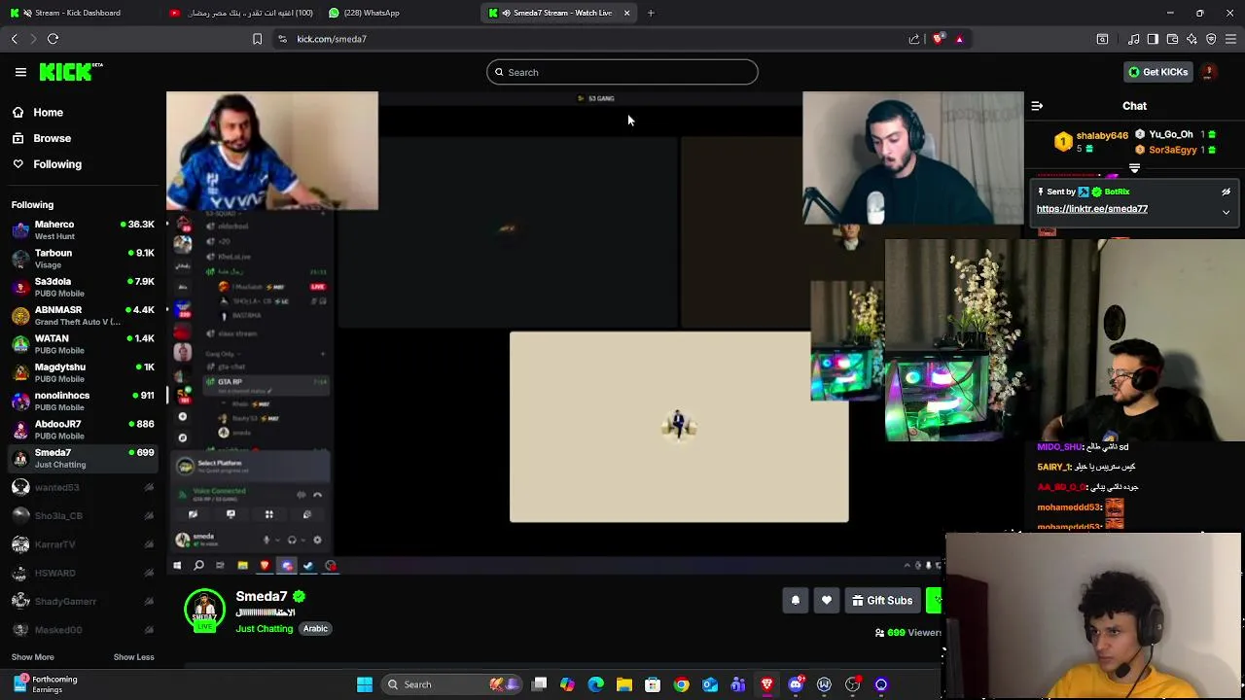
Task: Open media music note control
Action: click(1133, 39)
